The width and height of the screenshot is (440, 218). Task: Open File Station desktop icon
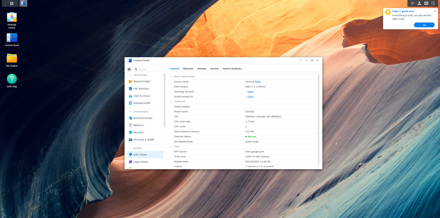point(12,59)
